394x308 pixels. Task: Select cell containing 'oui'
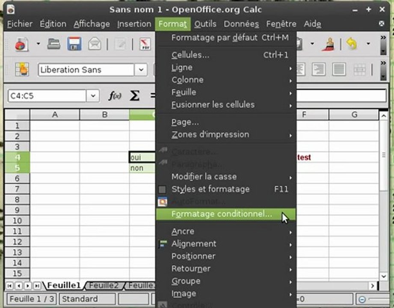[x=142, y=157]
